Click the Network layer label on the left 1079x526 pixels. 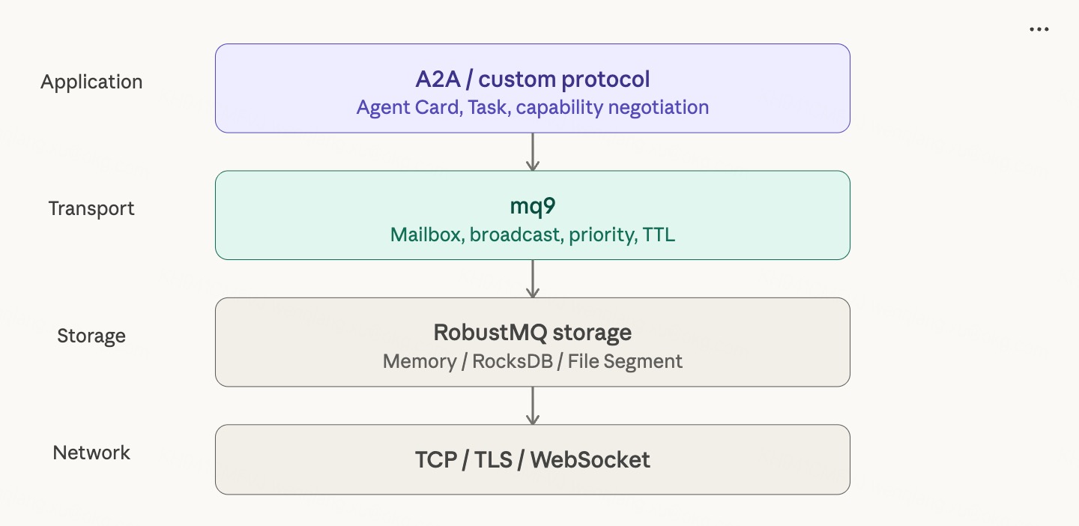tap(91, 453)
